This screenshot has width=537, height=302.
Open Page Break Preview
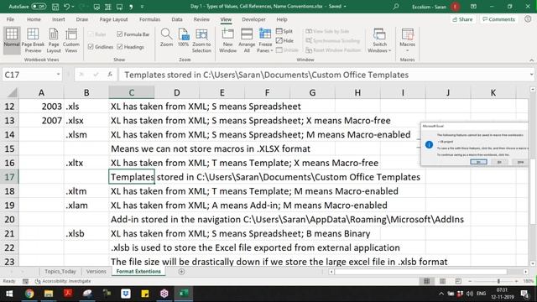[33, 40]
